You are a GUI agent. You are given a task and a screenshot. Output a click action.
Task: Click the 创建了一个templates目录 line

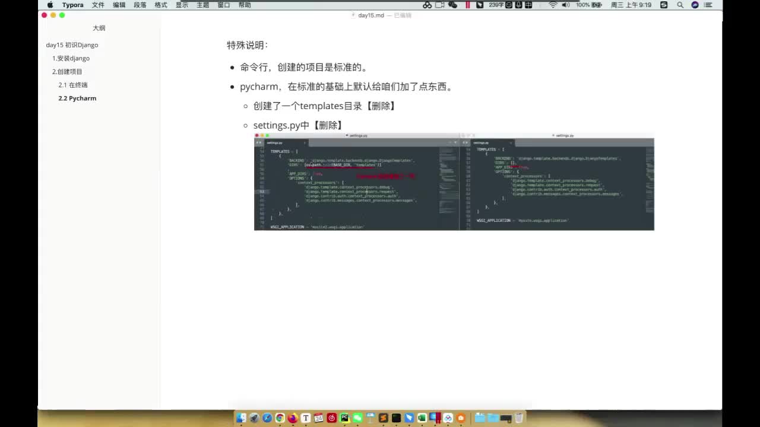(x=325, y=106)
